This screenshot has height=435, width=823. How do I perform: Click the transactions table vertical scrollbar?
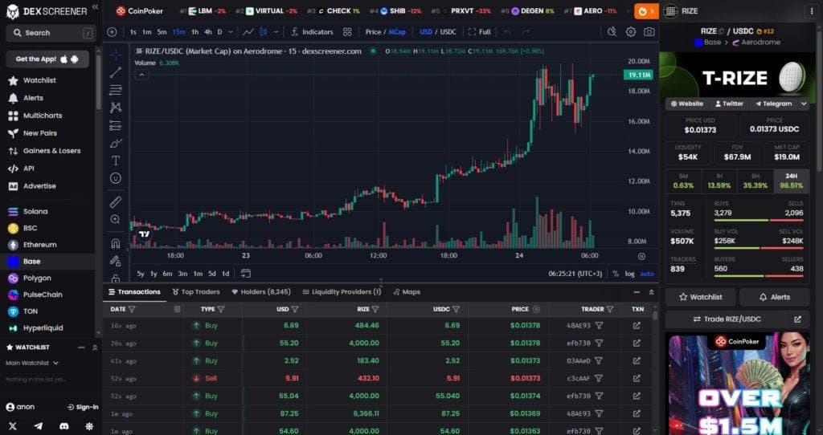click(654, 315)
